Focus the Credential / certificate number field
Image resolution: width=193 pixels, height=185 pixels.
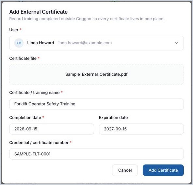(97, 154)
